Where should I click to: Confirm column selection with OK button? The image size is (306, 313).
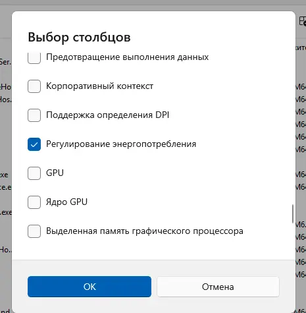coord(89,287)
